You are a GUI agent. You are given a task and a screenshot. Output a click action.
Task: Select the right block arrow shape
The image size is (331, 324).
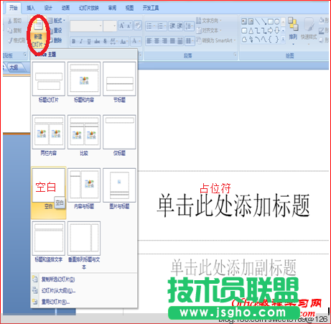click(271, 30)
